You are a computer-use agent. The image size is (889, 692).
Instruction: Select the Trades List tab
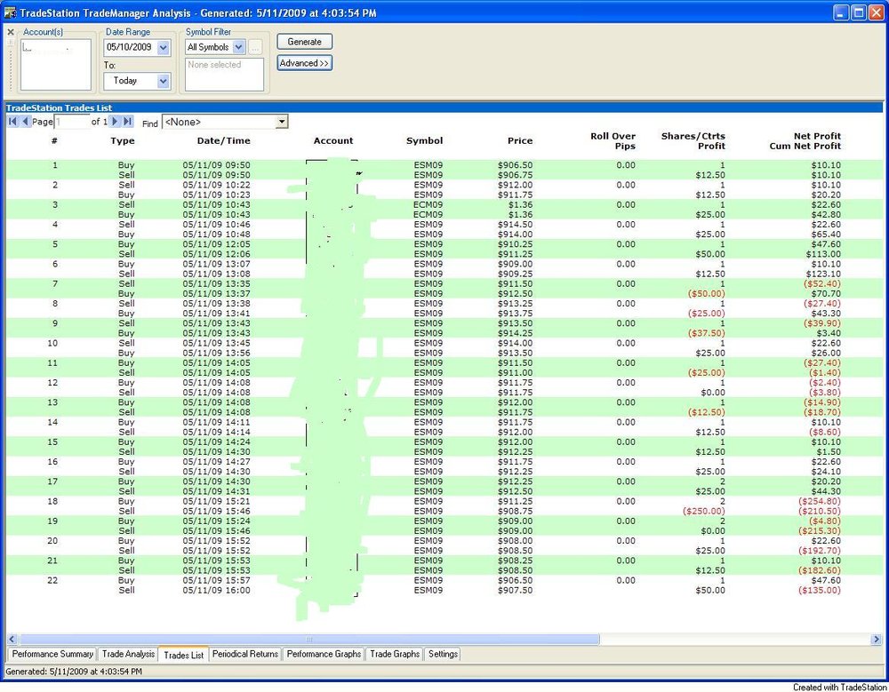pos(184,655)
